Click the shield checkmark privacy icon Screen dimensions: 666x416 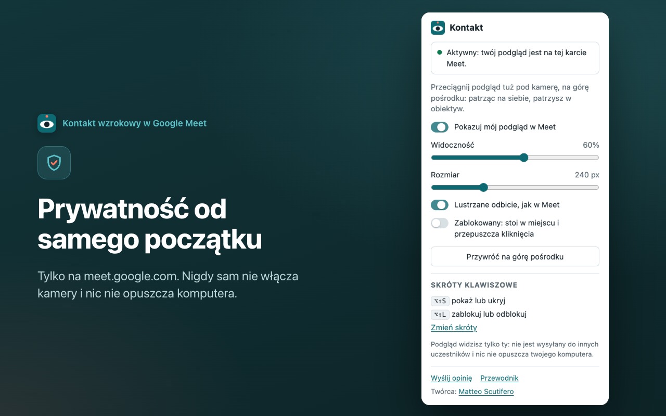[54, 163]
